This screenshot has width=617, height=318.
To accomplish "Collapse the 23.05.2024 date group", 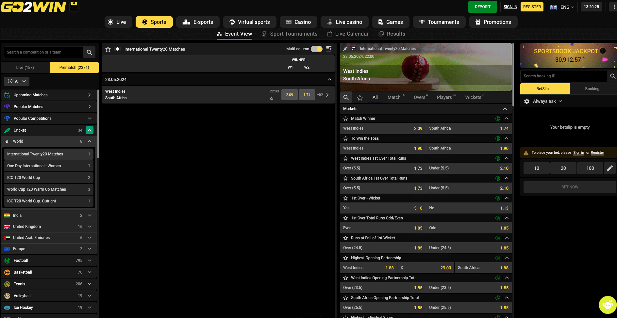I will [329, 80].
